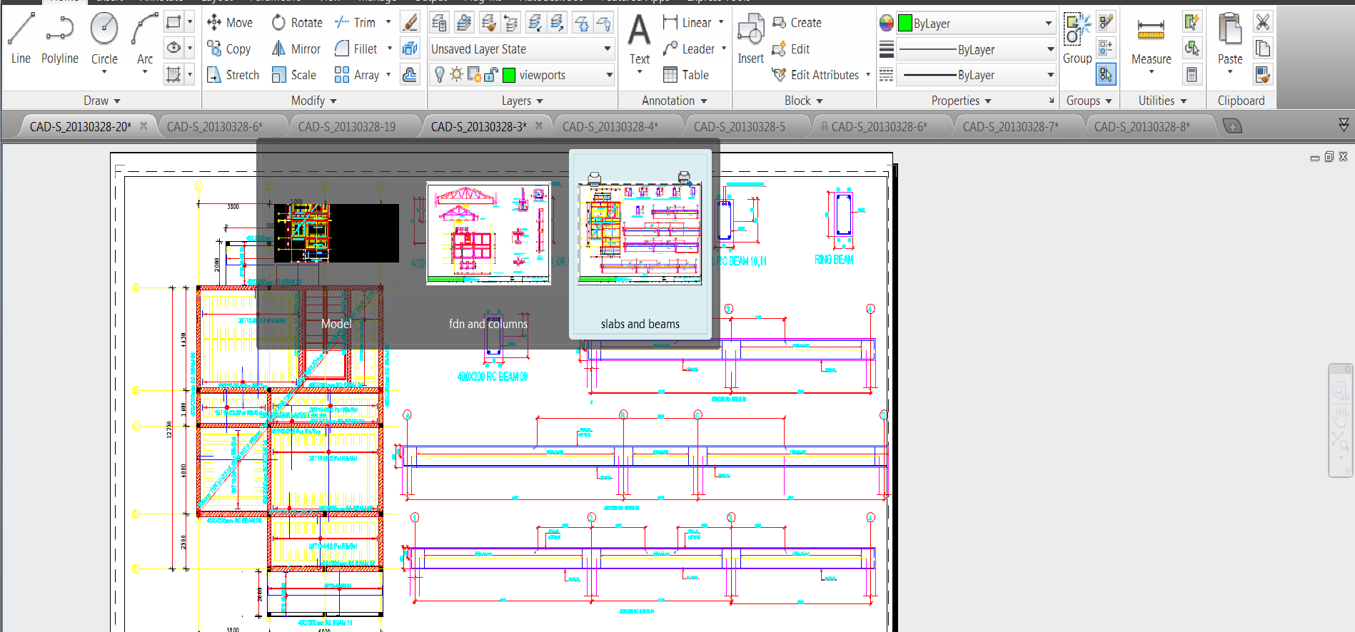
Task: Pick the Arc tool
Action: click(x=145, y=41)
